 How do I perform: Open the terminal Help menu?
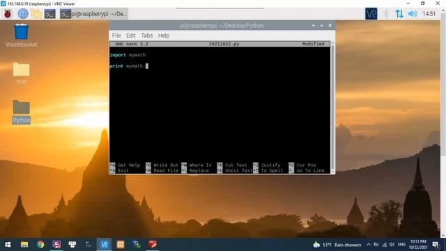164,36
